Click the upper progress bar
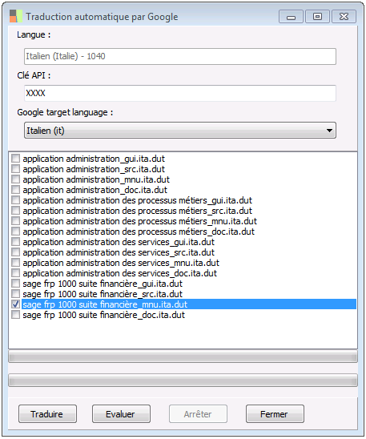The height and width of the screenshot is (439, 366). pos(183,356)
